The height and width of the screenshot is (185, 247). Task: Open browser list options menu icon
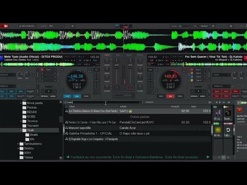point(210,102)
